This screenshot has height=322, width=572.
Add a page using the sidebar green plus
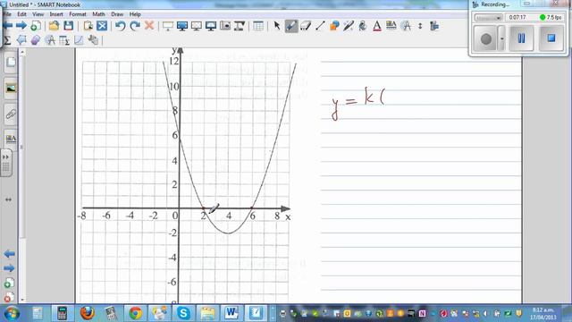coord(10,283)
